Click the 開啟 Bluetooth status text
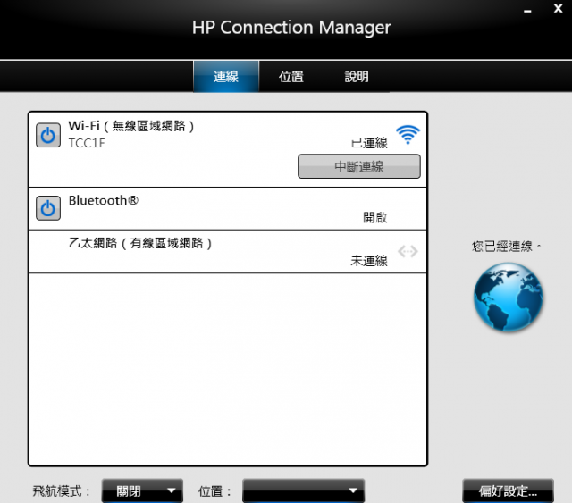 tap(375, 217)
